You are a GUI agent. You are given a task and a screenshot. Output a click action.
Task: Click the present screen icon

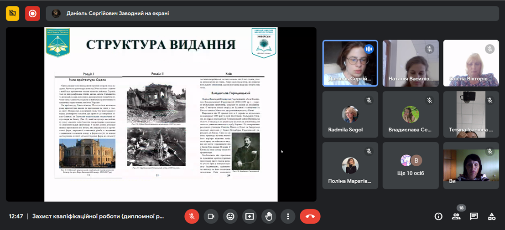pos(250,216)
